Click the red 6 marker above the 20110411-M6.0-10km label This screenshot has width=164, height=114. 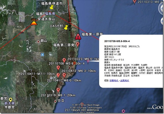[x=64, y=76]
